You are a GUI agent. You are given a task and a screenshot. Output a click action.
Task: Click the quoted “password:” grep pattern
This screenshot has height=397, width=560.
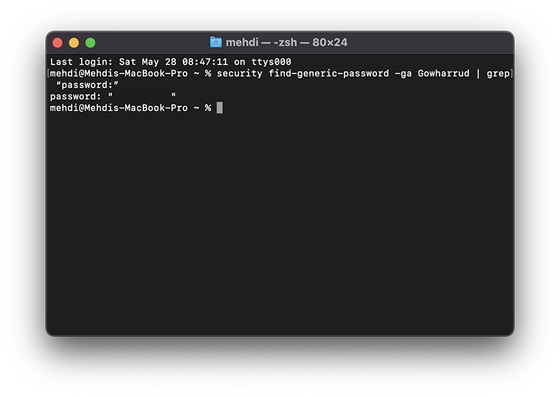click(87, 85)
